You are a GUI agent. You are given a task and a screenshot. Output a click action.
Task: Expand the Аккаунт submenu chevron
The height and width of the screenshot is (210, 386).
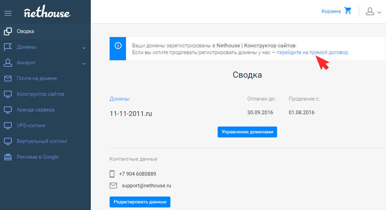(x=84, y=63)
